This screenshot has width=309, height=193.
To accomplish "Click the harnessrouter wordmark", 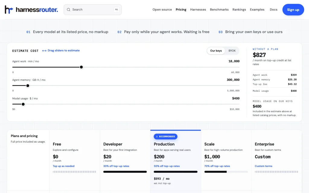I will pyautogui.click(x=37, y=9).
